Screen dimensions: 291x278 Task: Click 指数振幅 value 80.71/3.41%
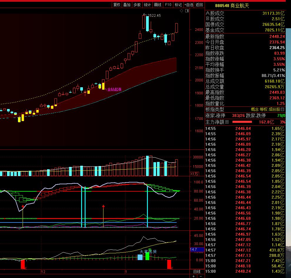click(x=273, y=76)
